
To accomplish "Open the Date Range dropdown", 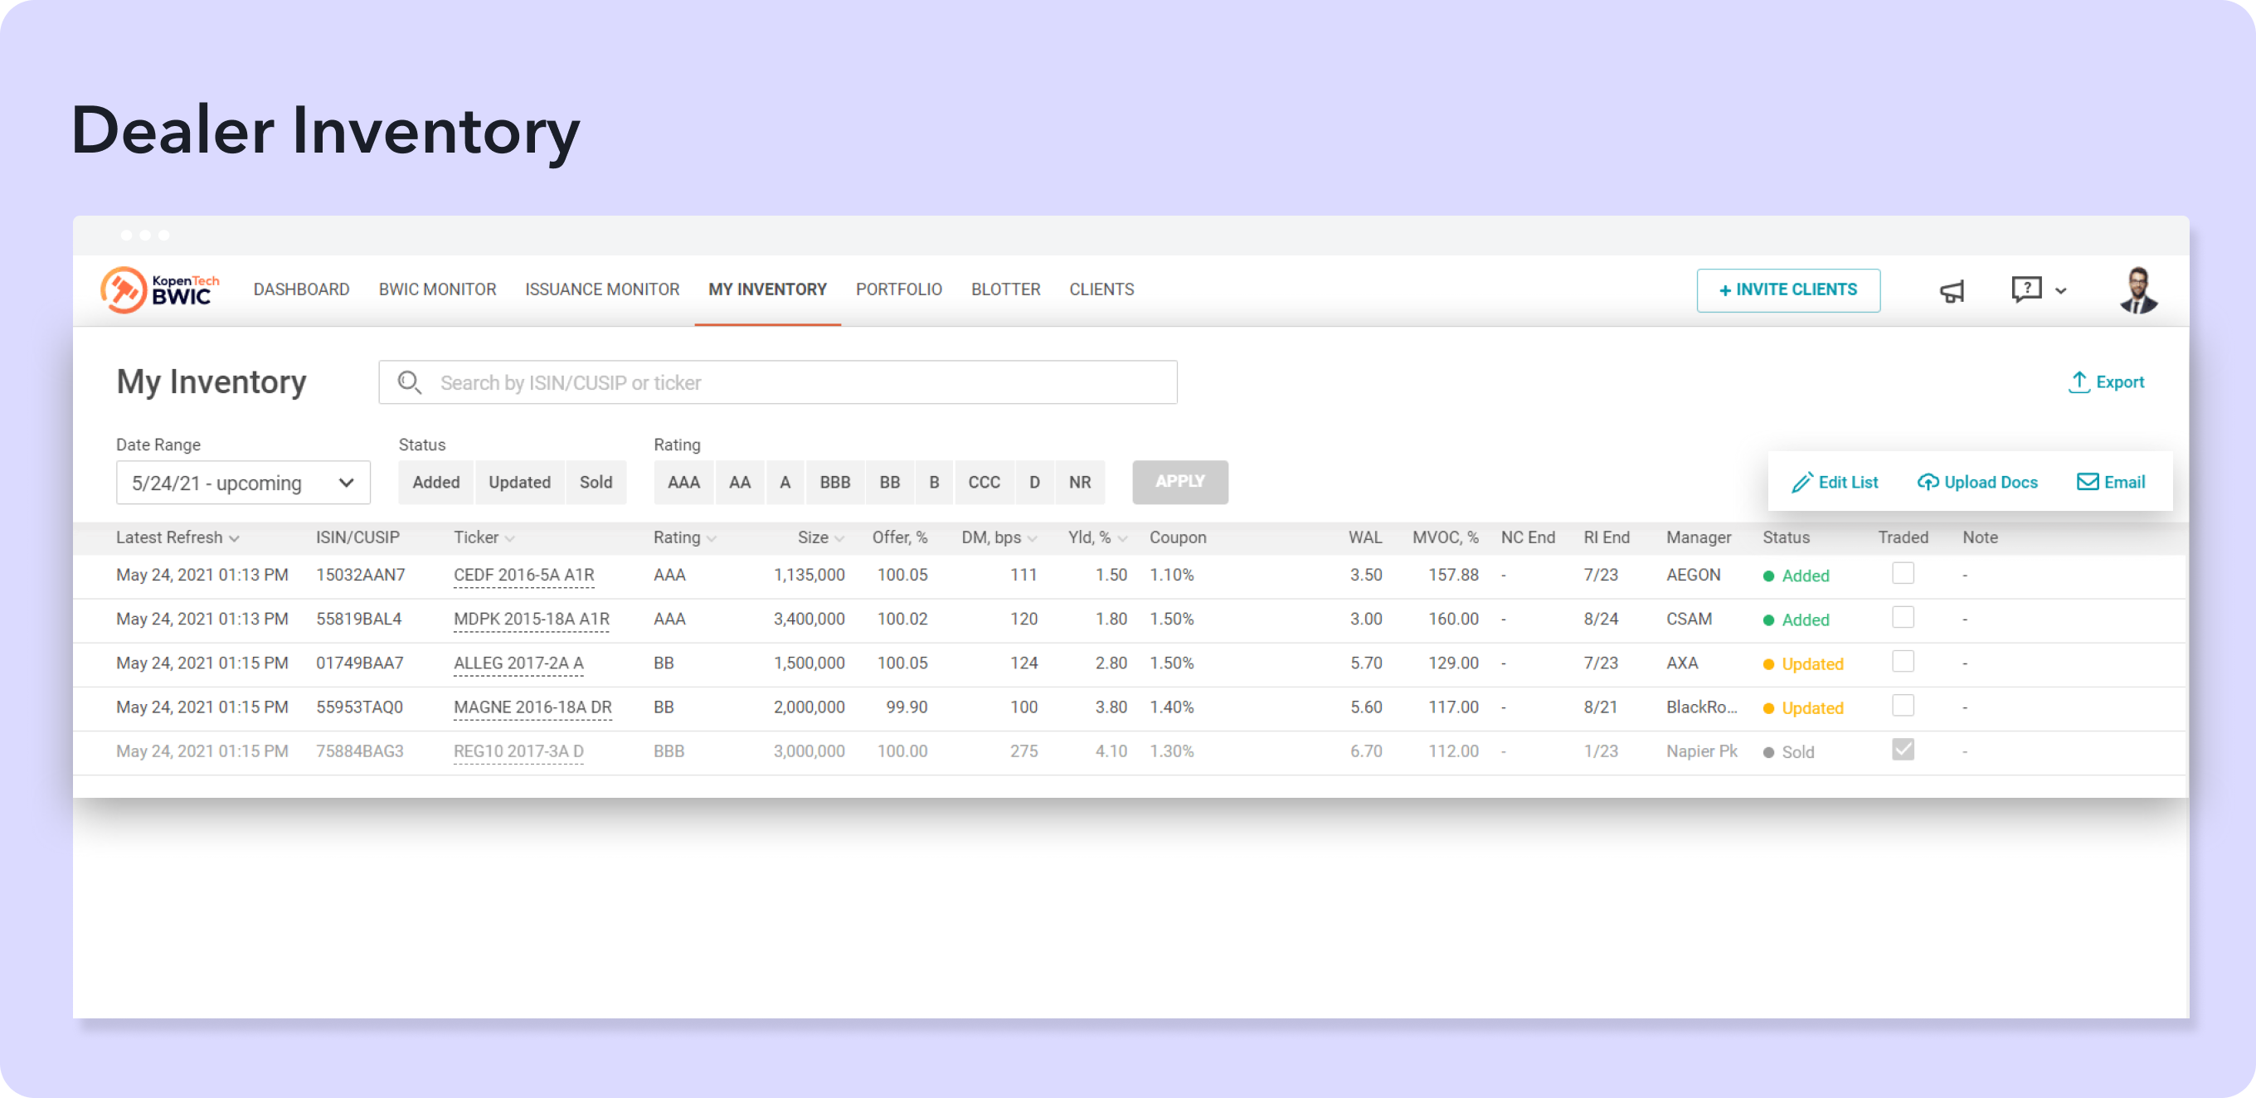I will coord(242,483).
